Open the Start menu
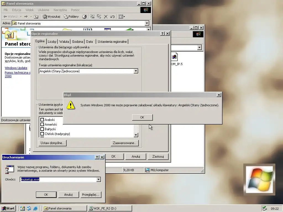This screenshot has width=283, height=212. [8, 208]
